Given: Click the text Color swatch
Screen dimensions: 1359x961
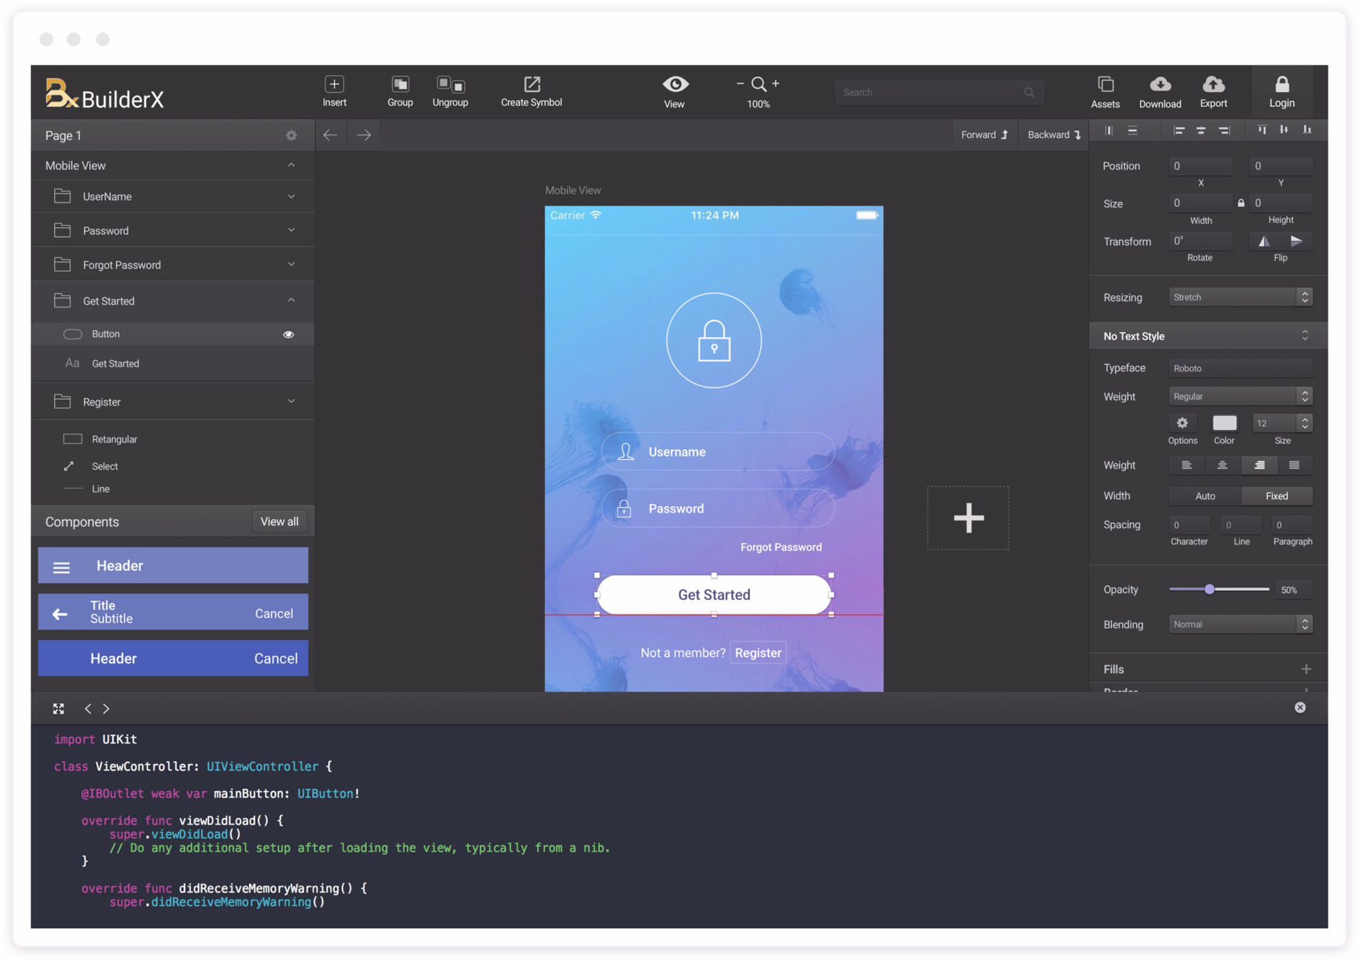Looking at the screenshot, I should 1224,423.
